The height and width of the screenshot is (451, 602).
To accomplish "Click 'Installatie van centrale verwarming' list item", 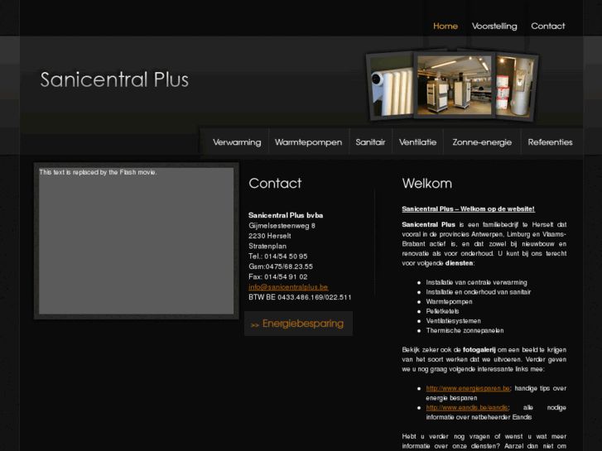I will [476, 282].
